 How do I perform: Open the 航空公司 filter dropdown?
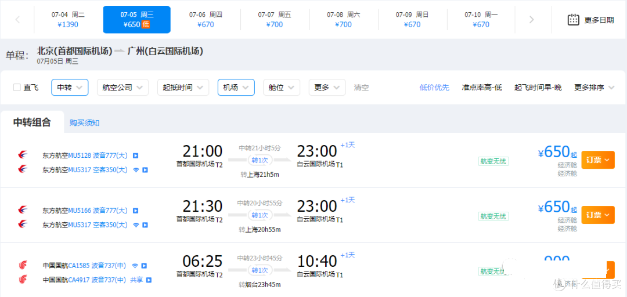(x=122, y=87)
